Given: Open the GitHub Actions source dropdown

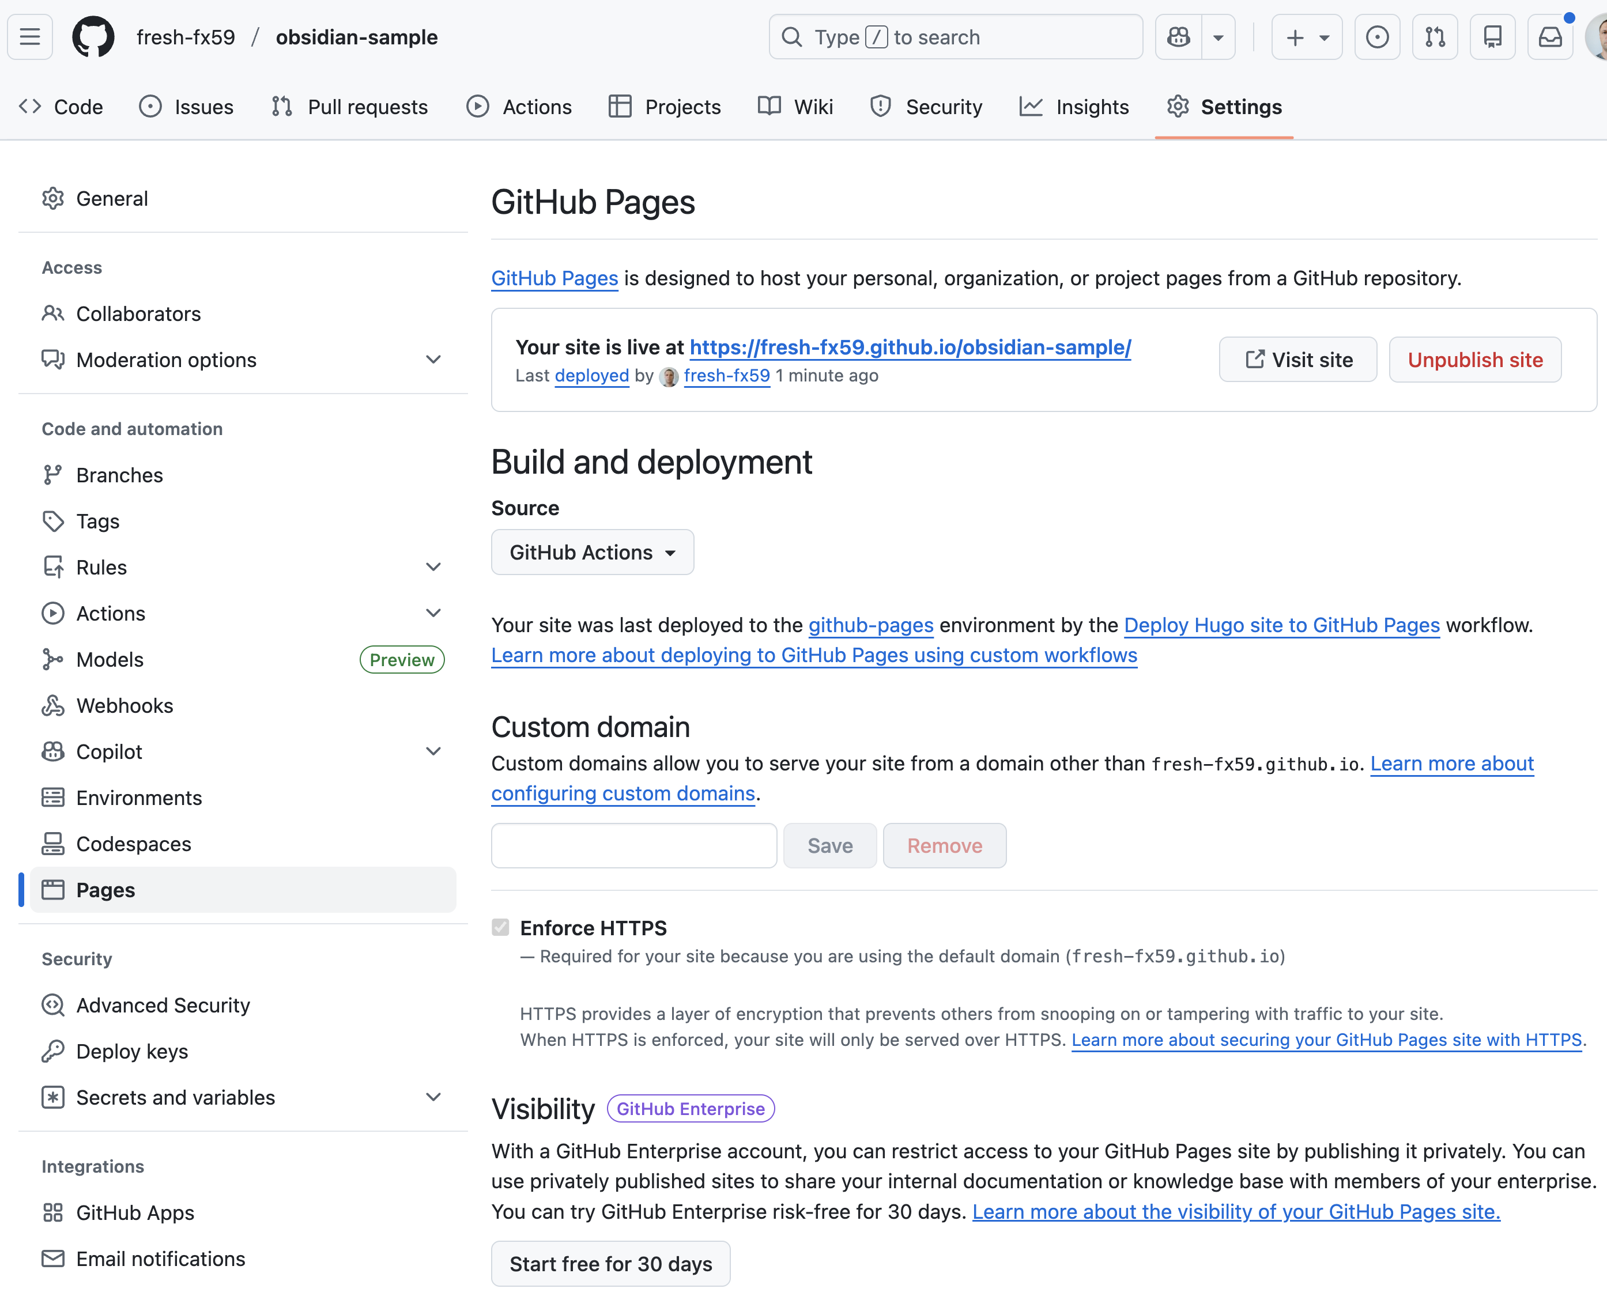Looking at the screenshot, I should click(x=592, y=552).
